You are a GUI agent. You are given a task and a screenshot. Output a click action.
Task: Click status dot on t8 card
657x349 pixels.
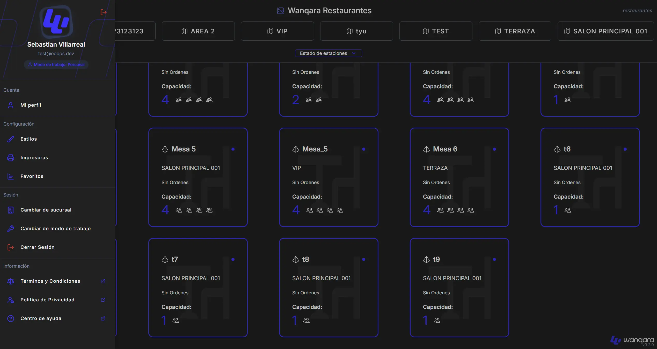tap(364, 259)
